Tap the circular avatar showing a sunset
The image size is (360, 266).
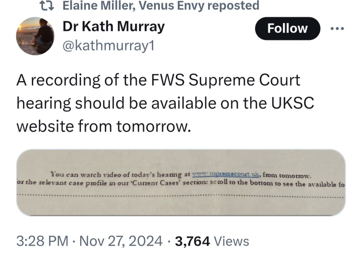tap(35, 35)
